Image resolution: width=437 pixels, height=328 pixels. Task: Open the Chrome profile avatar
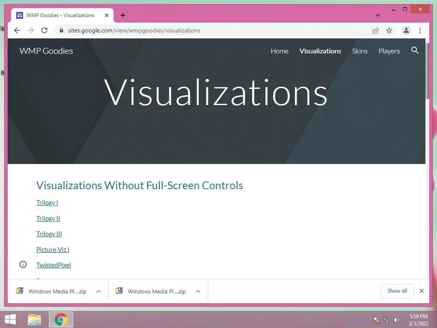pyautogui.click(x=406, y=30)
